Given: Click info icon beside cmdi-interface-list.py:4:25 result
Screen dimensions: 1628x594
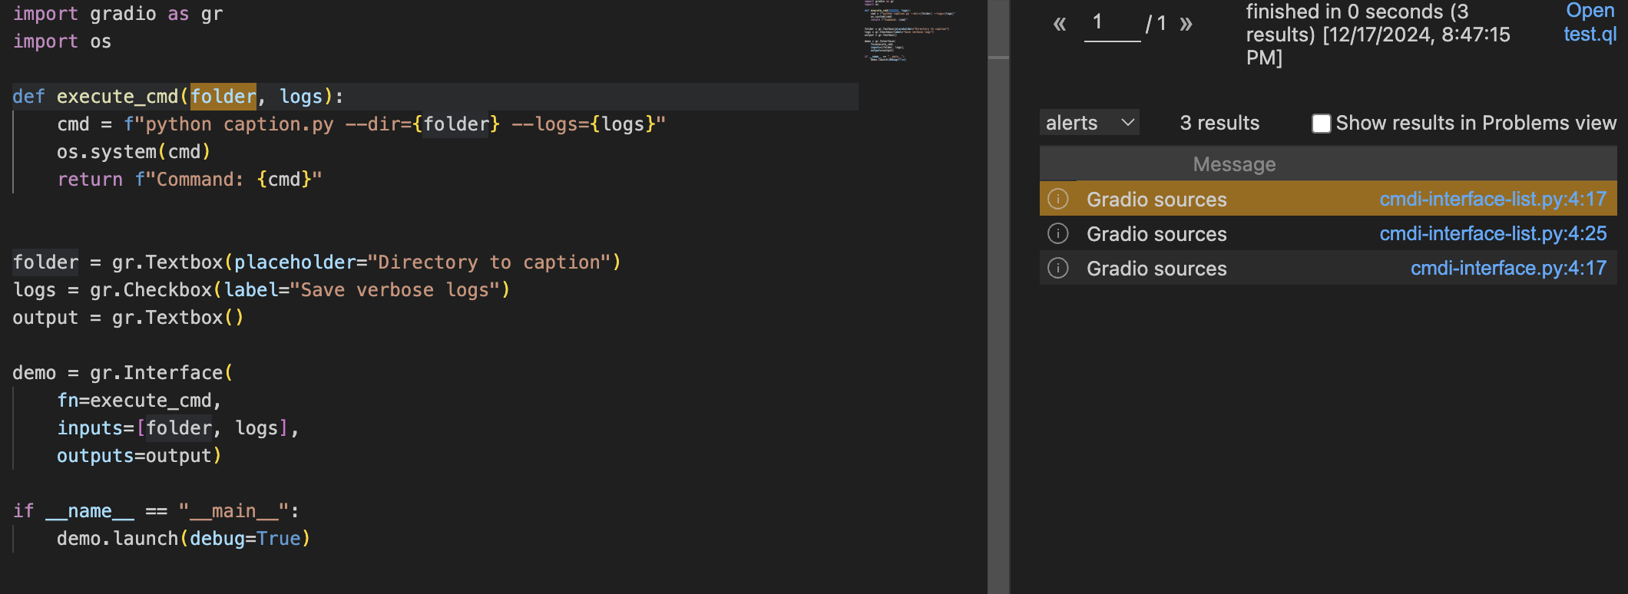Looking at the screenshot, I should [1058, 233].
